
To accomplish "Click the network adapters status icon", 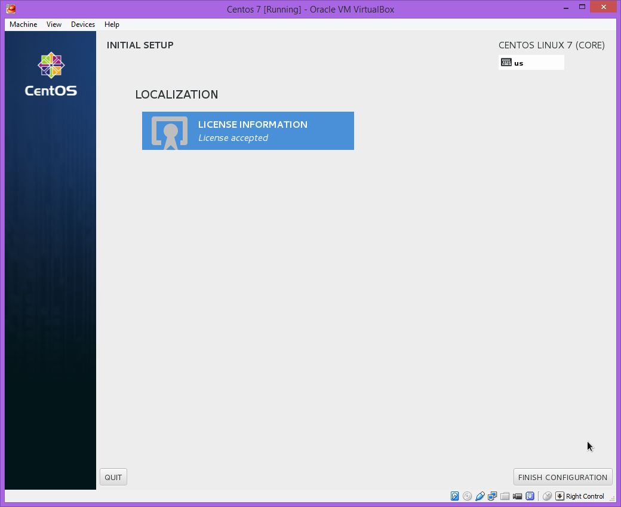I will coord(492,496).
